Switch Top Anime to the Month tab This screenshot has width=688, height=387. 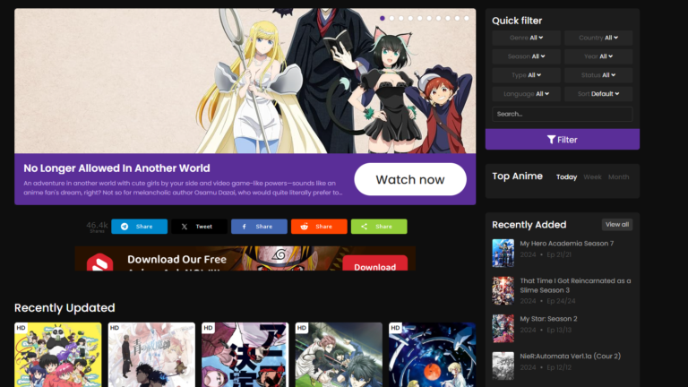(618, 177)
